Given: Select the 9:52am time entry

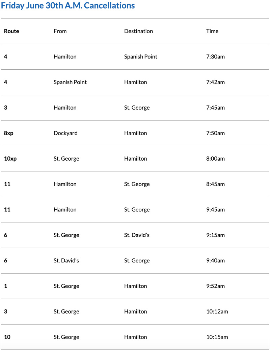Looking at the screenshot, I should point(215,286).
